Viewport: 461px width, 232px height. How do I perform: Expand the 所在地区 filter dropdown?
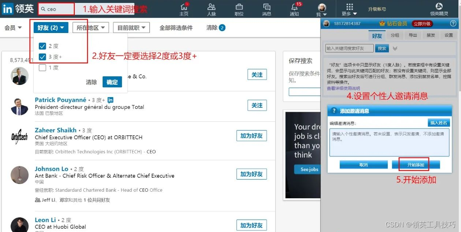(91, 27)
